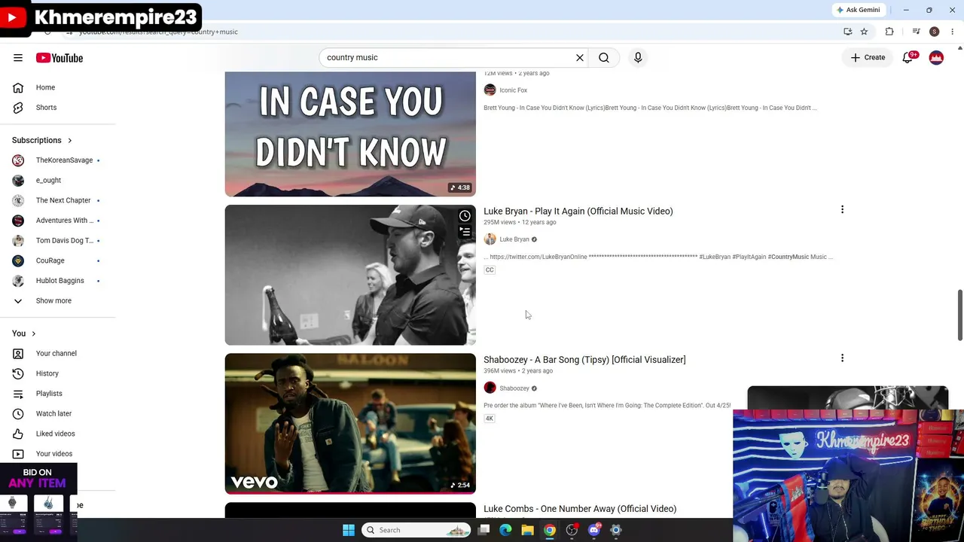Viewport: 964px width, 542px height.
Task: Play the Shaboozey A Bar Song thumbnail
Action: [350, 424]
